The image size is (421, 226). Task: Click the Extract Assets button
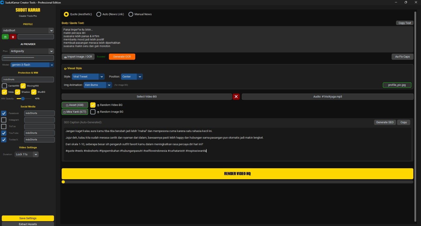pos(28,224)
